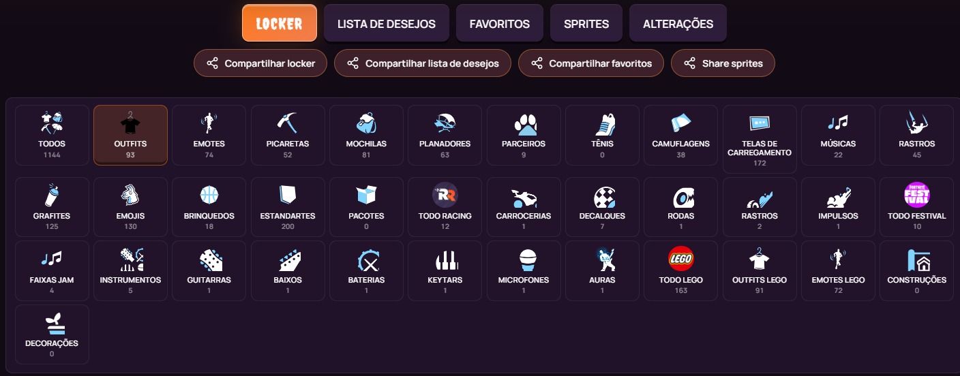Open the SPRITES tab
The height and width of the screenshot is (376, 960).
586,24
